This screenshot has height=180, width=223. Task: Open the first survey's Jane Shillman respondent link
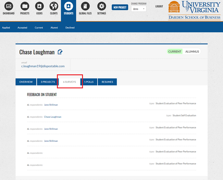point(51,105)
